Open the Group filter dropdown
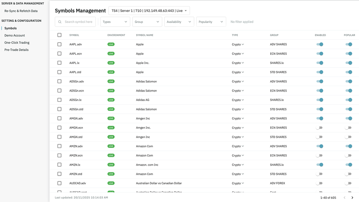 tap(147, 22)
